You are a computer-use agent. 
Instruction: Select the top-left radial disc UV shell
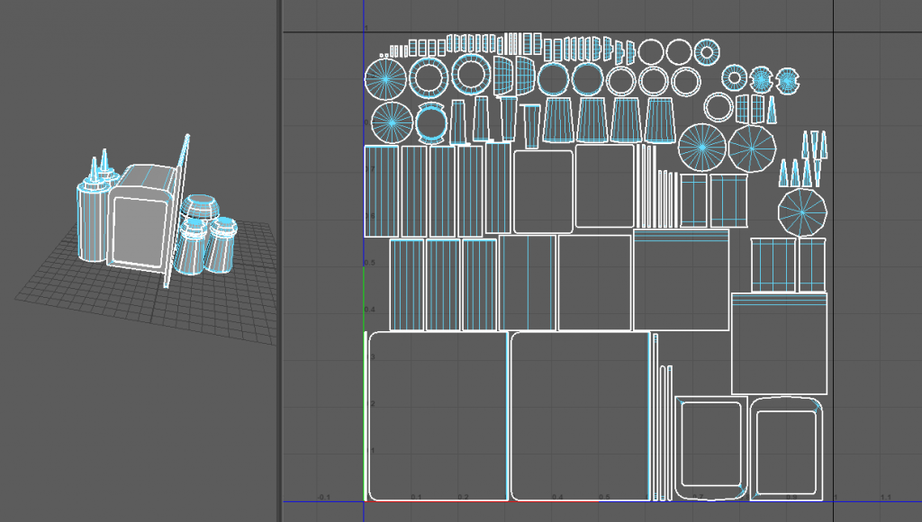click(x=385, y=77)
